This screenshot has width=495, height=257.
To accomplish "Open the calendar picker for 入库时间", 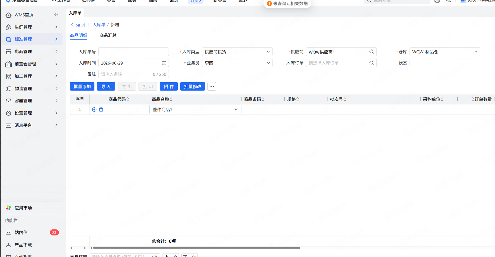I will (x=164, y=63).
